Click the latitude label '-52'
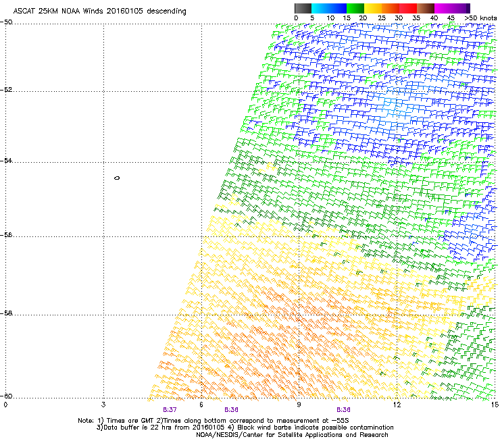 [6, 90]
